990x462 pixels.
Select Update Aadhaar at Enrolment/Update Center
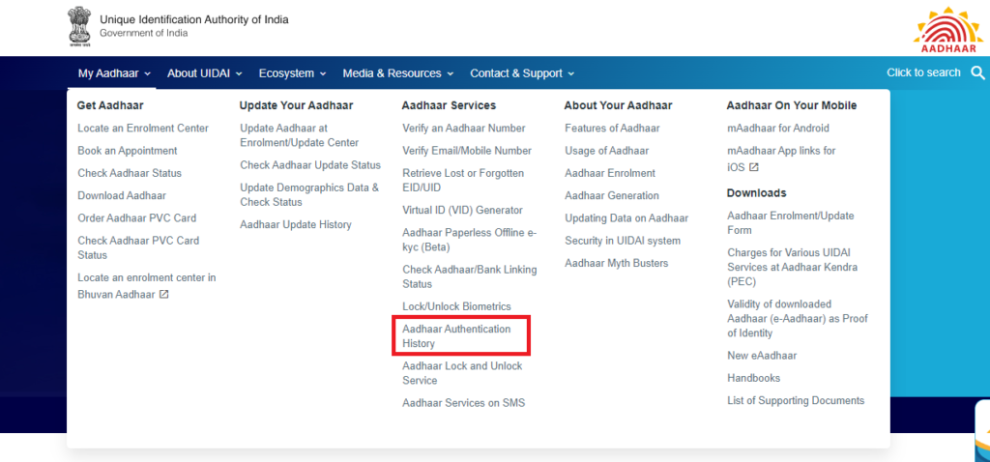[x=300, y=135]
